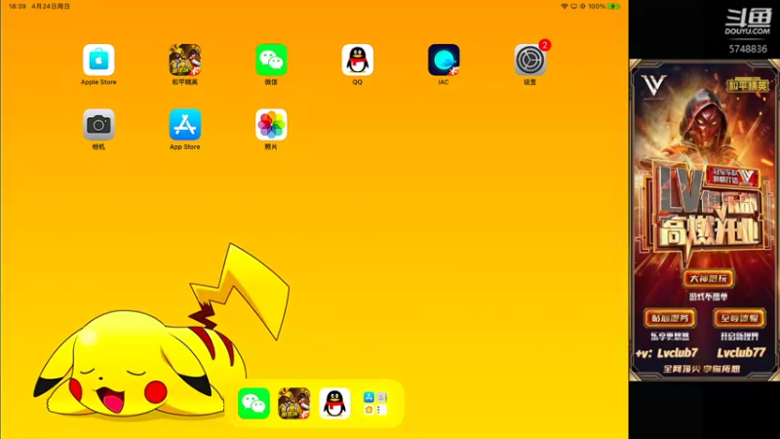Click the 大神陪玩 banner button
780x439 pixels.
click(709, 278)
